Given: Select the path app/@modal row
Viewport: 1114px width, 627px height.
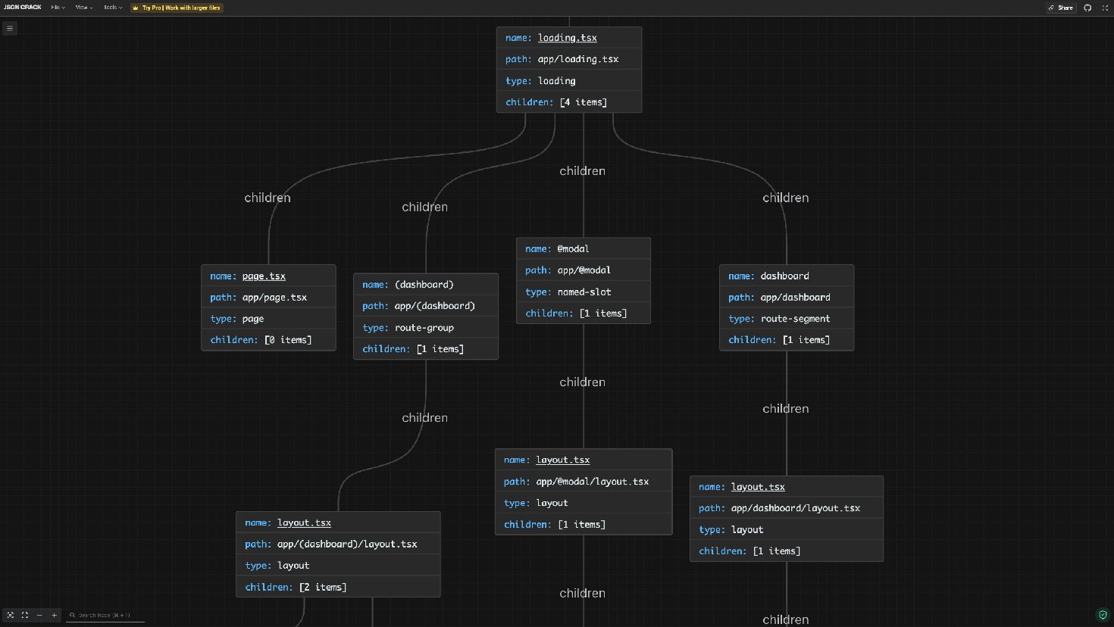Looking at the screenshot, I should pyautogui.click(x=584, y=270).
